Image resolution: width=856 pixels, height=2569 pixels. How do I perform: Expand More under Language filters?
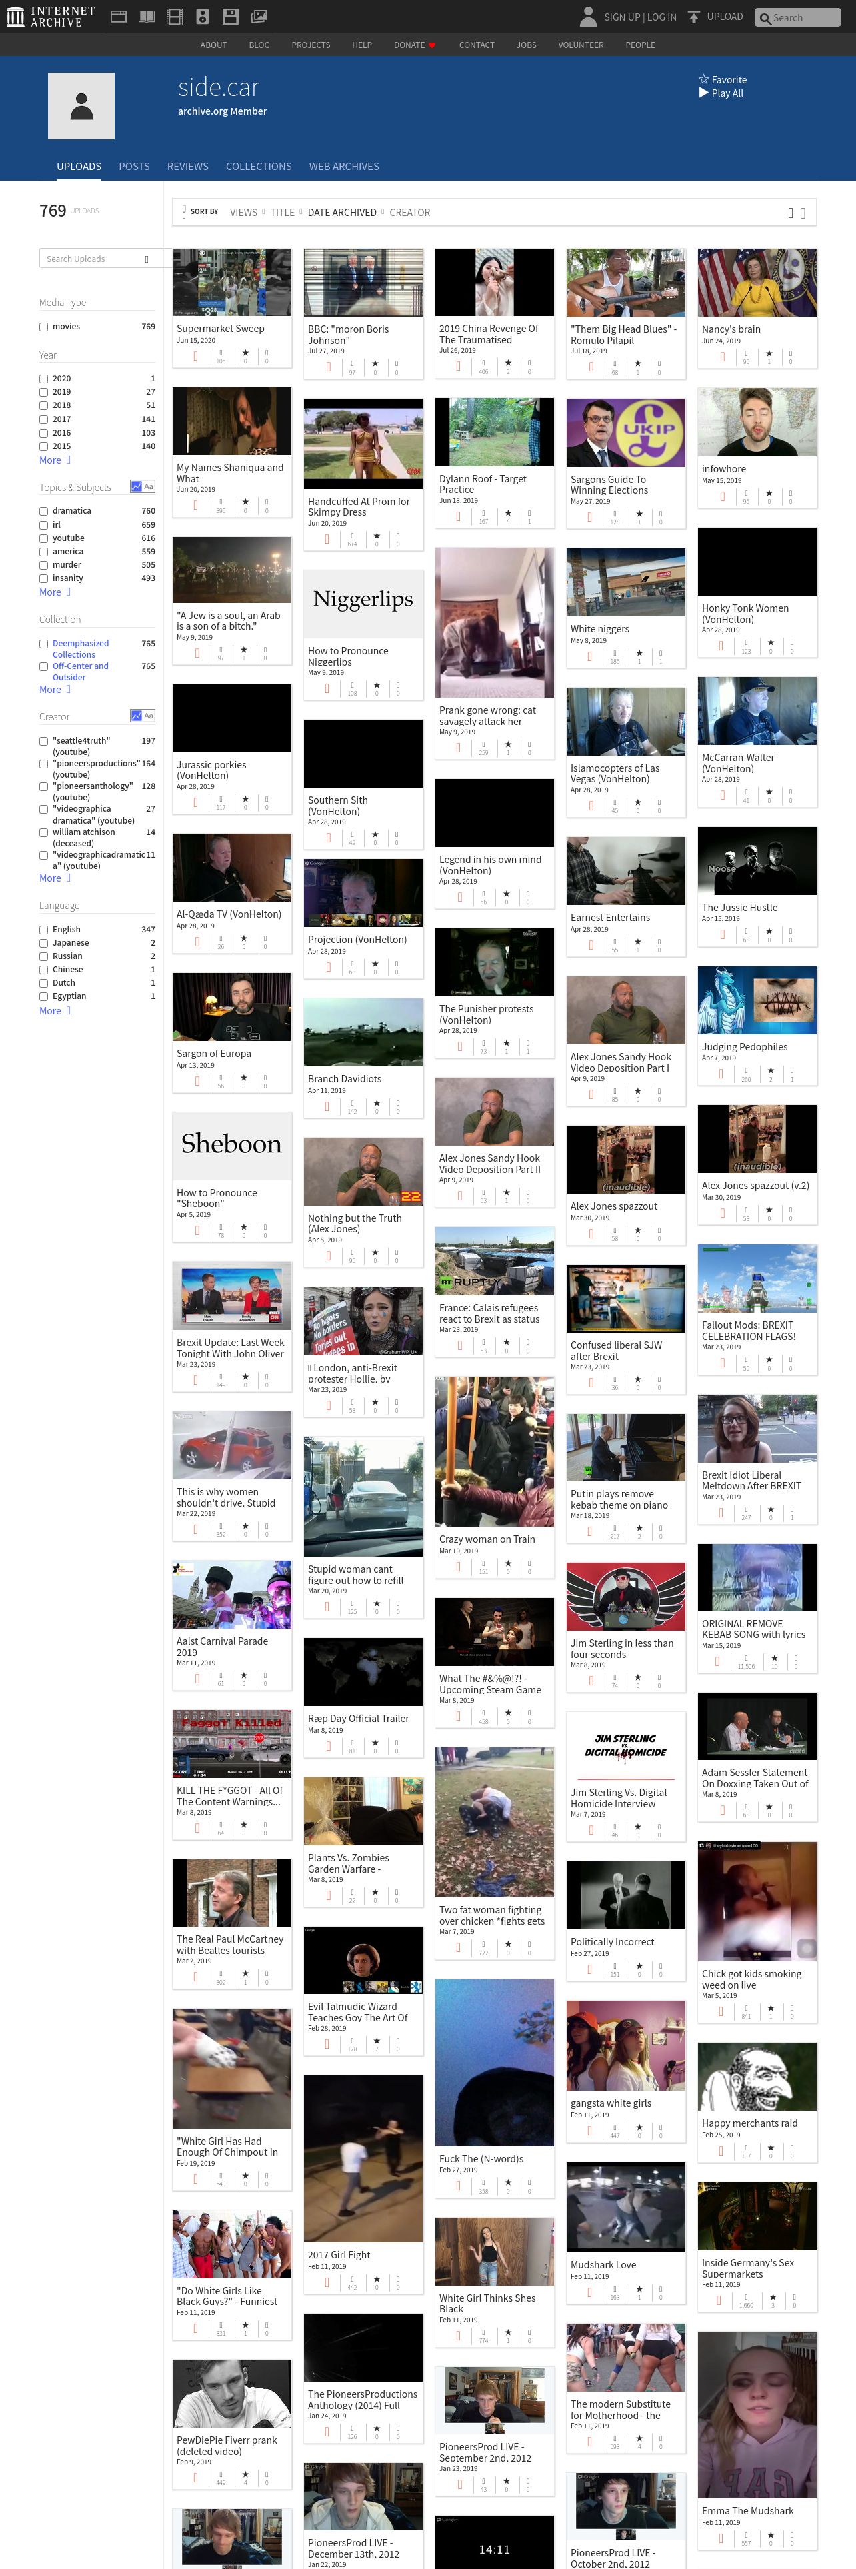coord(55,1011)
